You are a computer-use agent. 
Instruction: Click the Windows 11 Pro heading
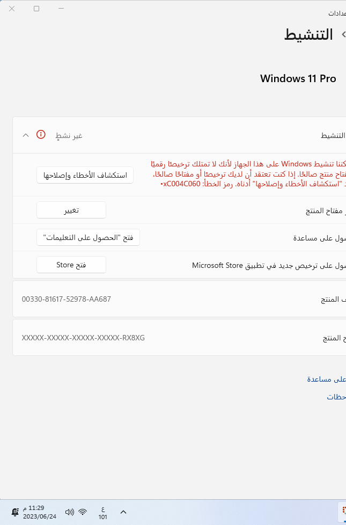(298, 78)
